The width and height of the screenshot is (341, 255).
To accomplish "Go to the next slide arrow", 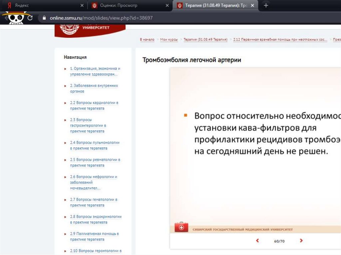I will (301, 241).
